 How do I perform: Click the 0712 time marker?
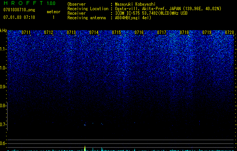[x=49, y=32]
